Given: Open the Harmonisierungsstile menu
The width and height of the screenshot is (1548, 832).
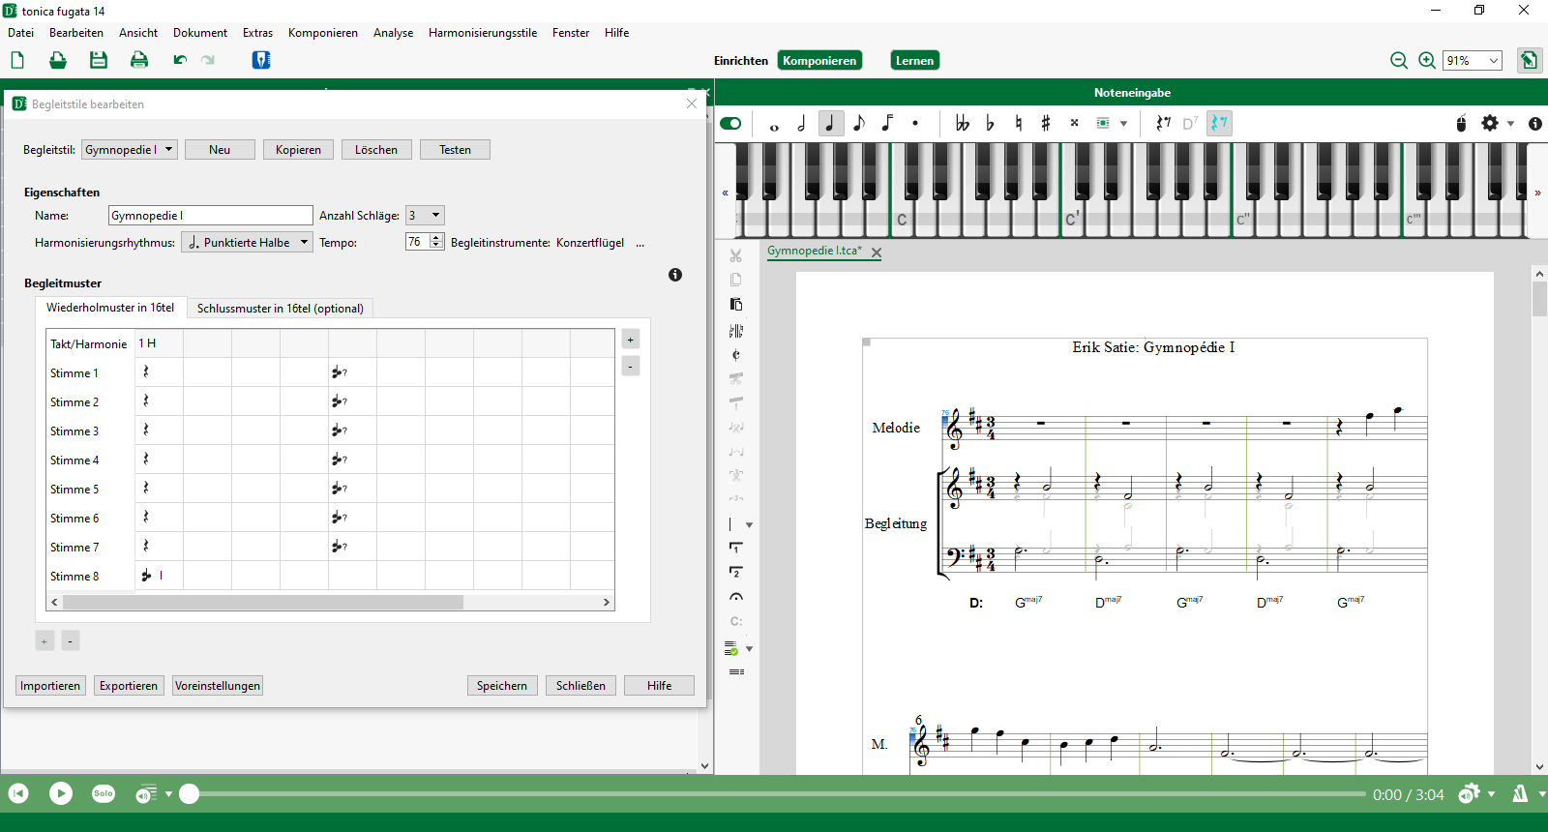Looking at the screenshot, I should click(x=483, y=33).
